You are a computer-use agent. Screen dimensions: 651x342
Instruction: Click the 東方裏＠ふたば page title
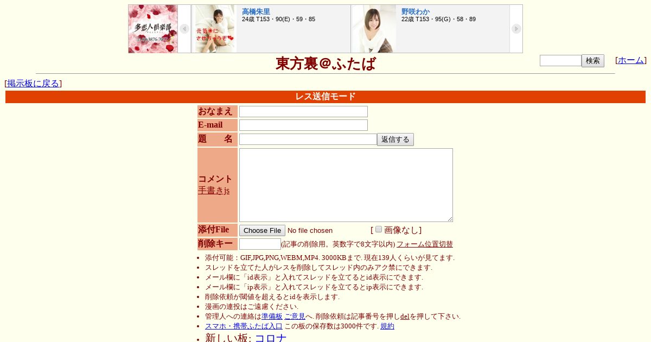point(325,64)
